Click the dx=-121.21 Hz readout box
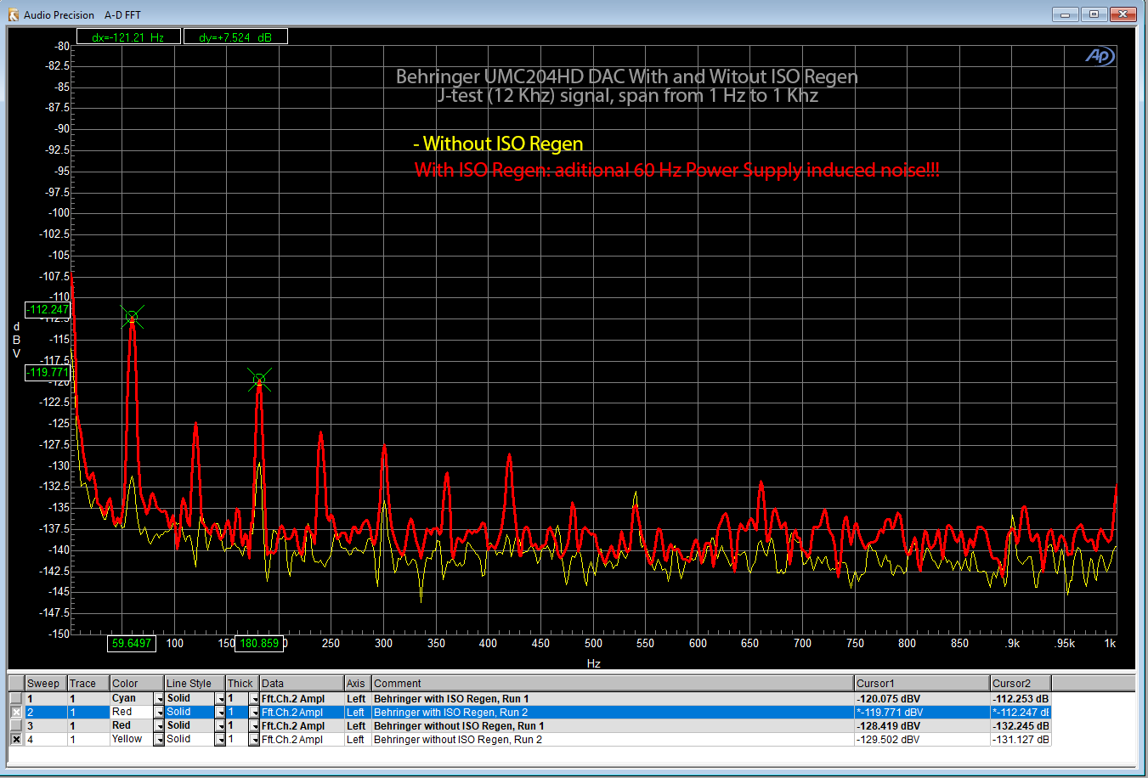Image resolution: width=1148 pixels, height=778 pixels. [128, 37]
